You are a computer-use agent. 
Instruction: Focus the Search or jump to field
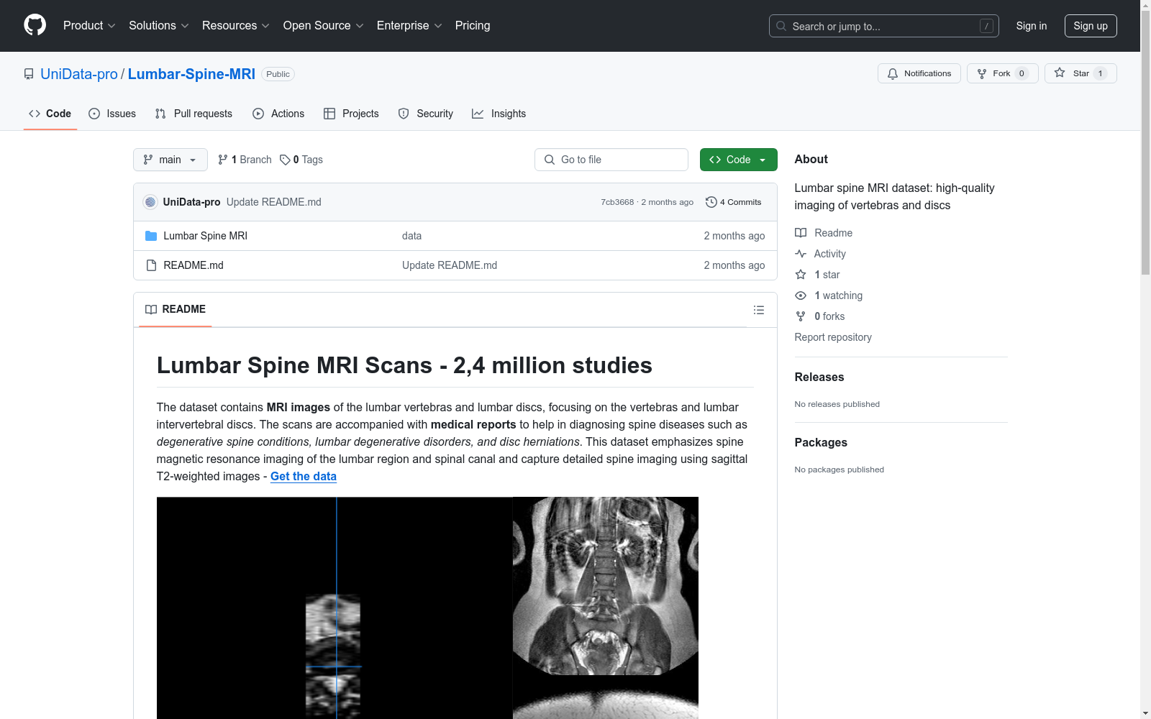click(883, 26)
